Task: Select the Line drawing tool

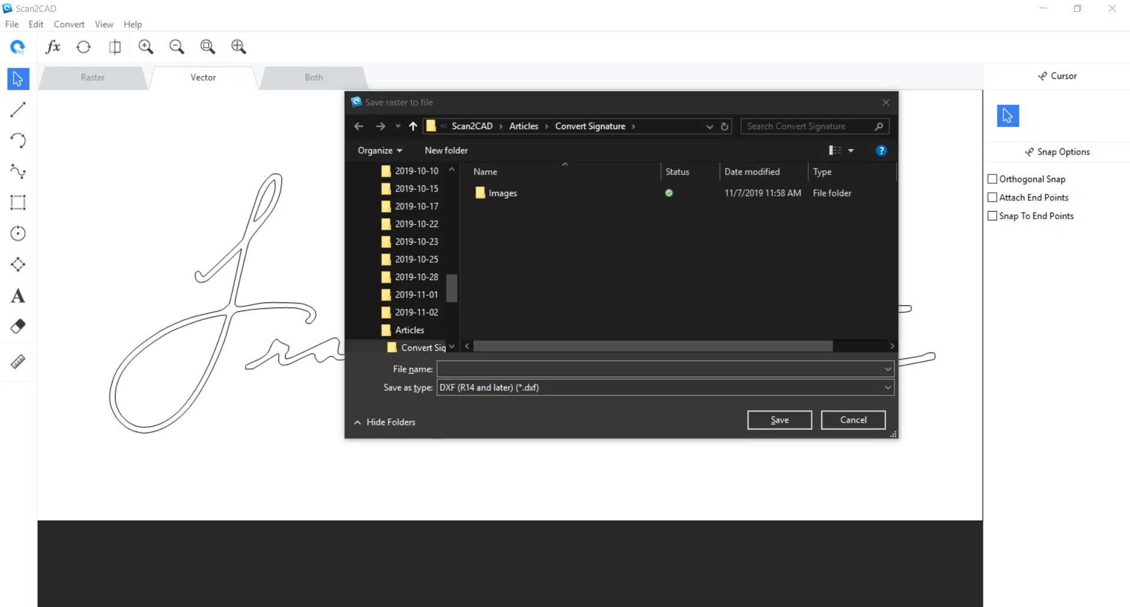Action: (18, 110)
